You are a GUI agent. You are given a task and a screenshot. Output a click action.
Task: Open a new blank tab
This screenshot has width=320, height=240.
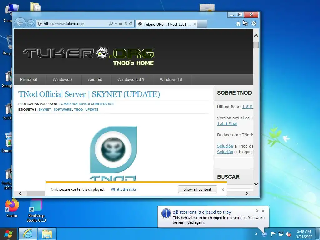click(202, 24)
